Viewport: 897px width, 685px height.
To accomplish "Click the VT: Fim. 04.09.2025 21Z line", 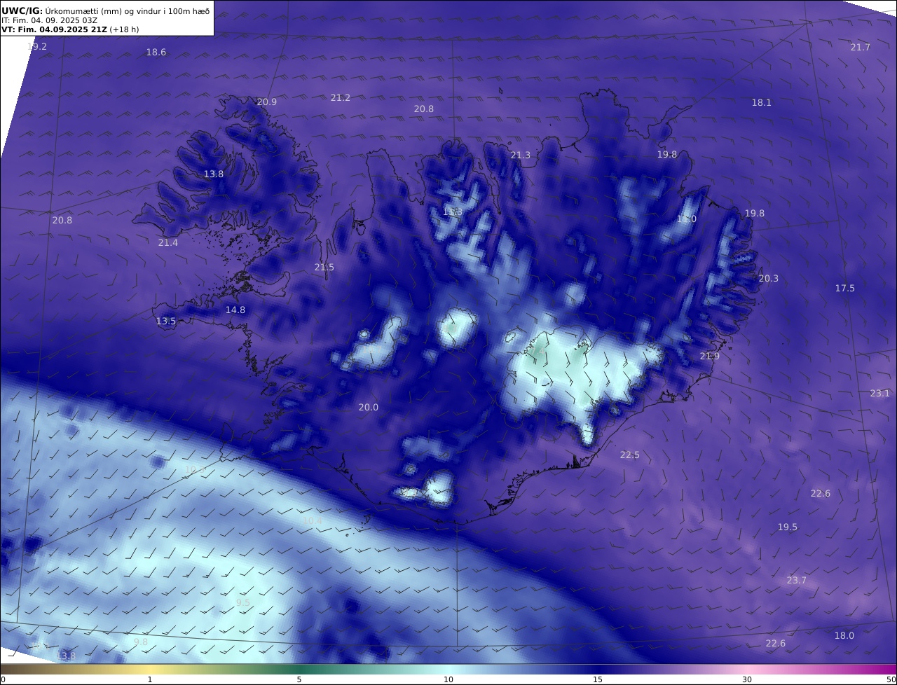I will coord(70,29).
